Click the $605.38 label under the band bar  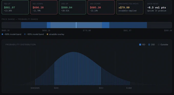tap(6, 31)
